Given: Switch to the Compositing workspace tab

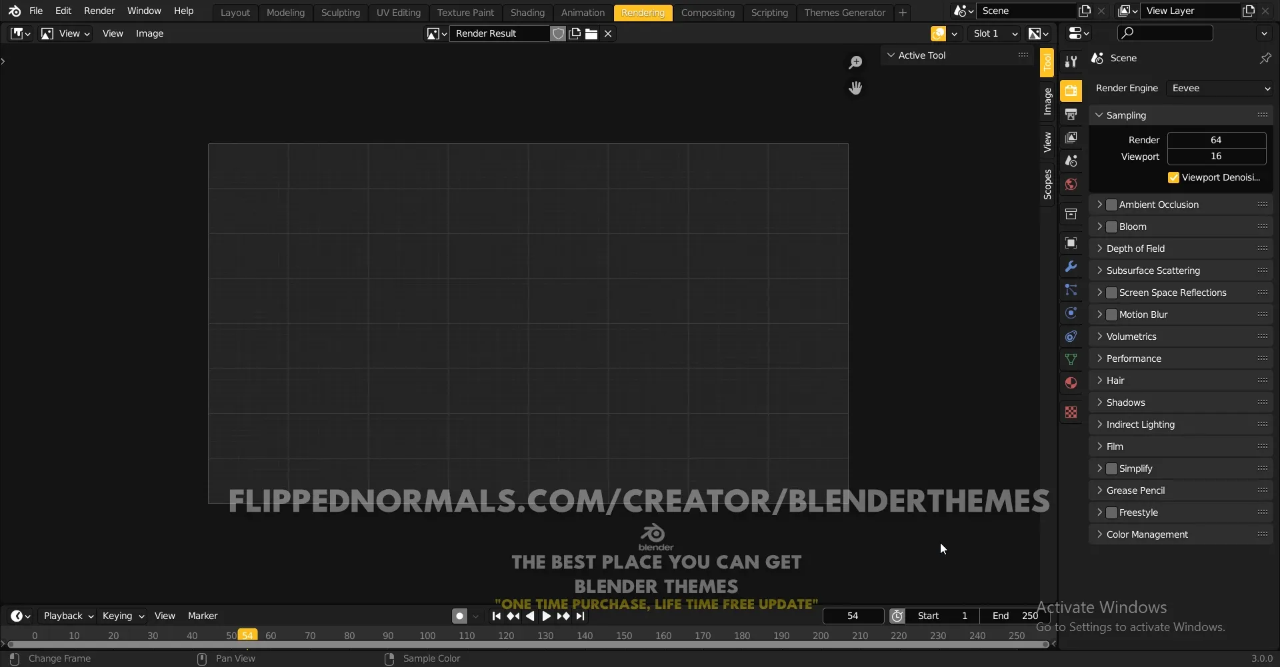Looking at the screenshot, I should pos(708,12).
